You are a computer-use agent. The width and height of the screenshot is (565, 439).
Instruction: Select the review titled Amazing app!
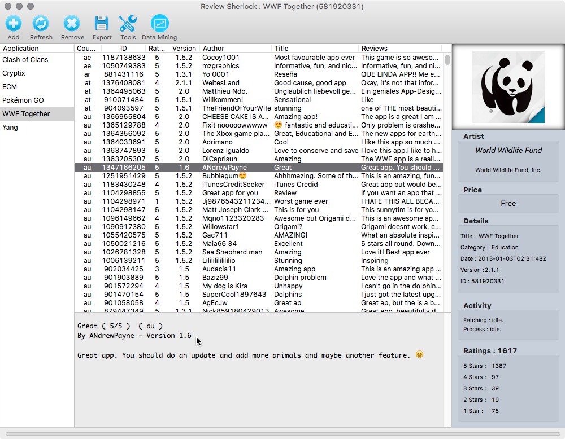pyautogui.click(x=259, y=117)
